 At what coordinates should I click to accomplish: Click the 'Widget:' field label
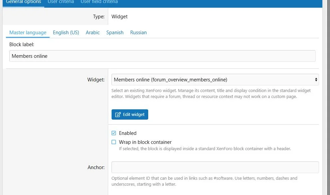tap(96, 79)
